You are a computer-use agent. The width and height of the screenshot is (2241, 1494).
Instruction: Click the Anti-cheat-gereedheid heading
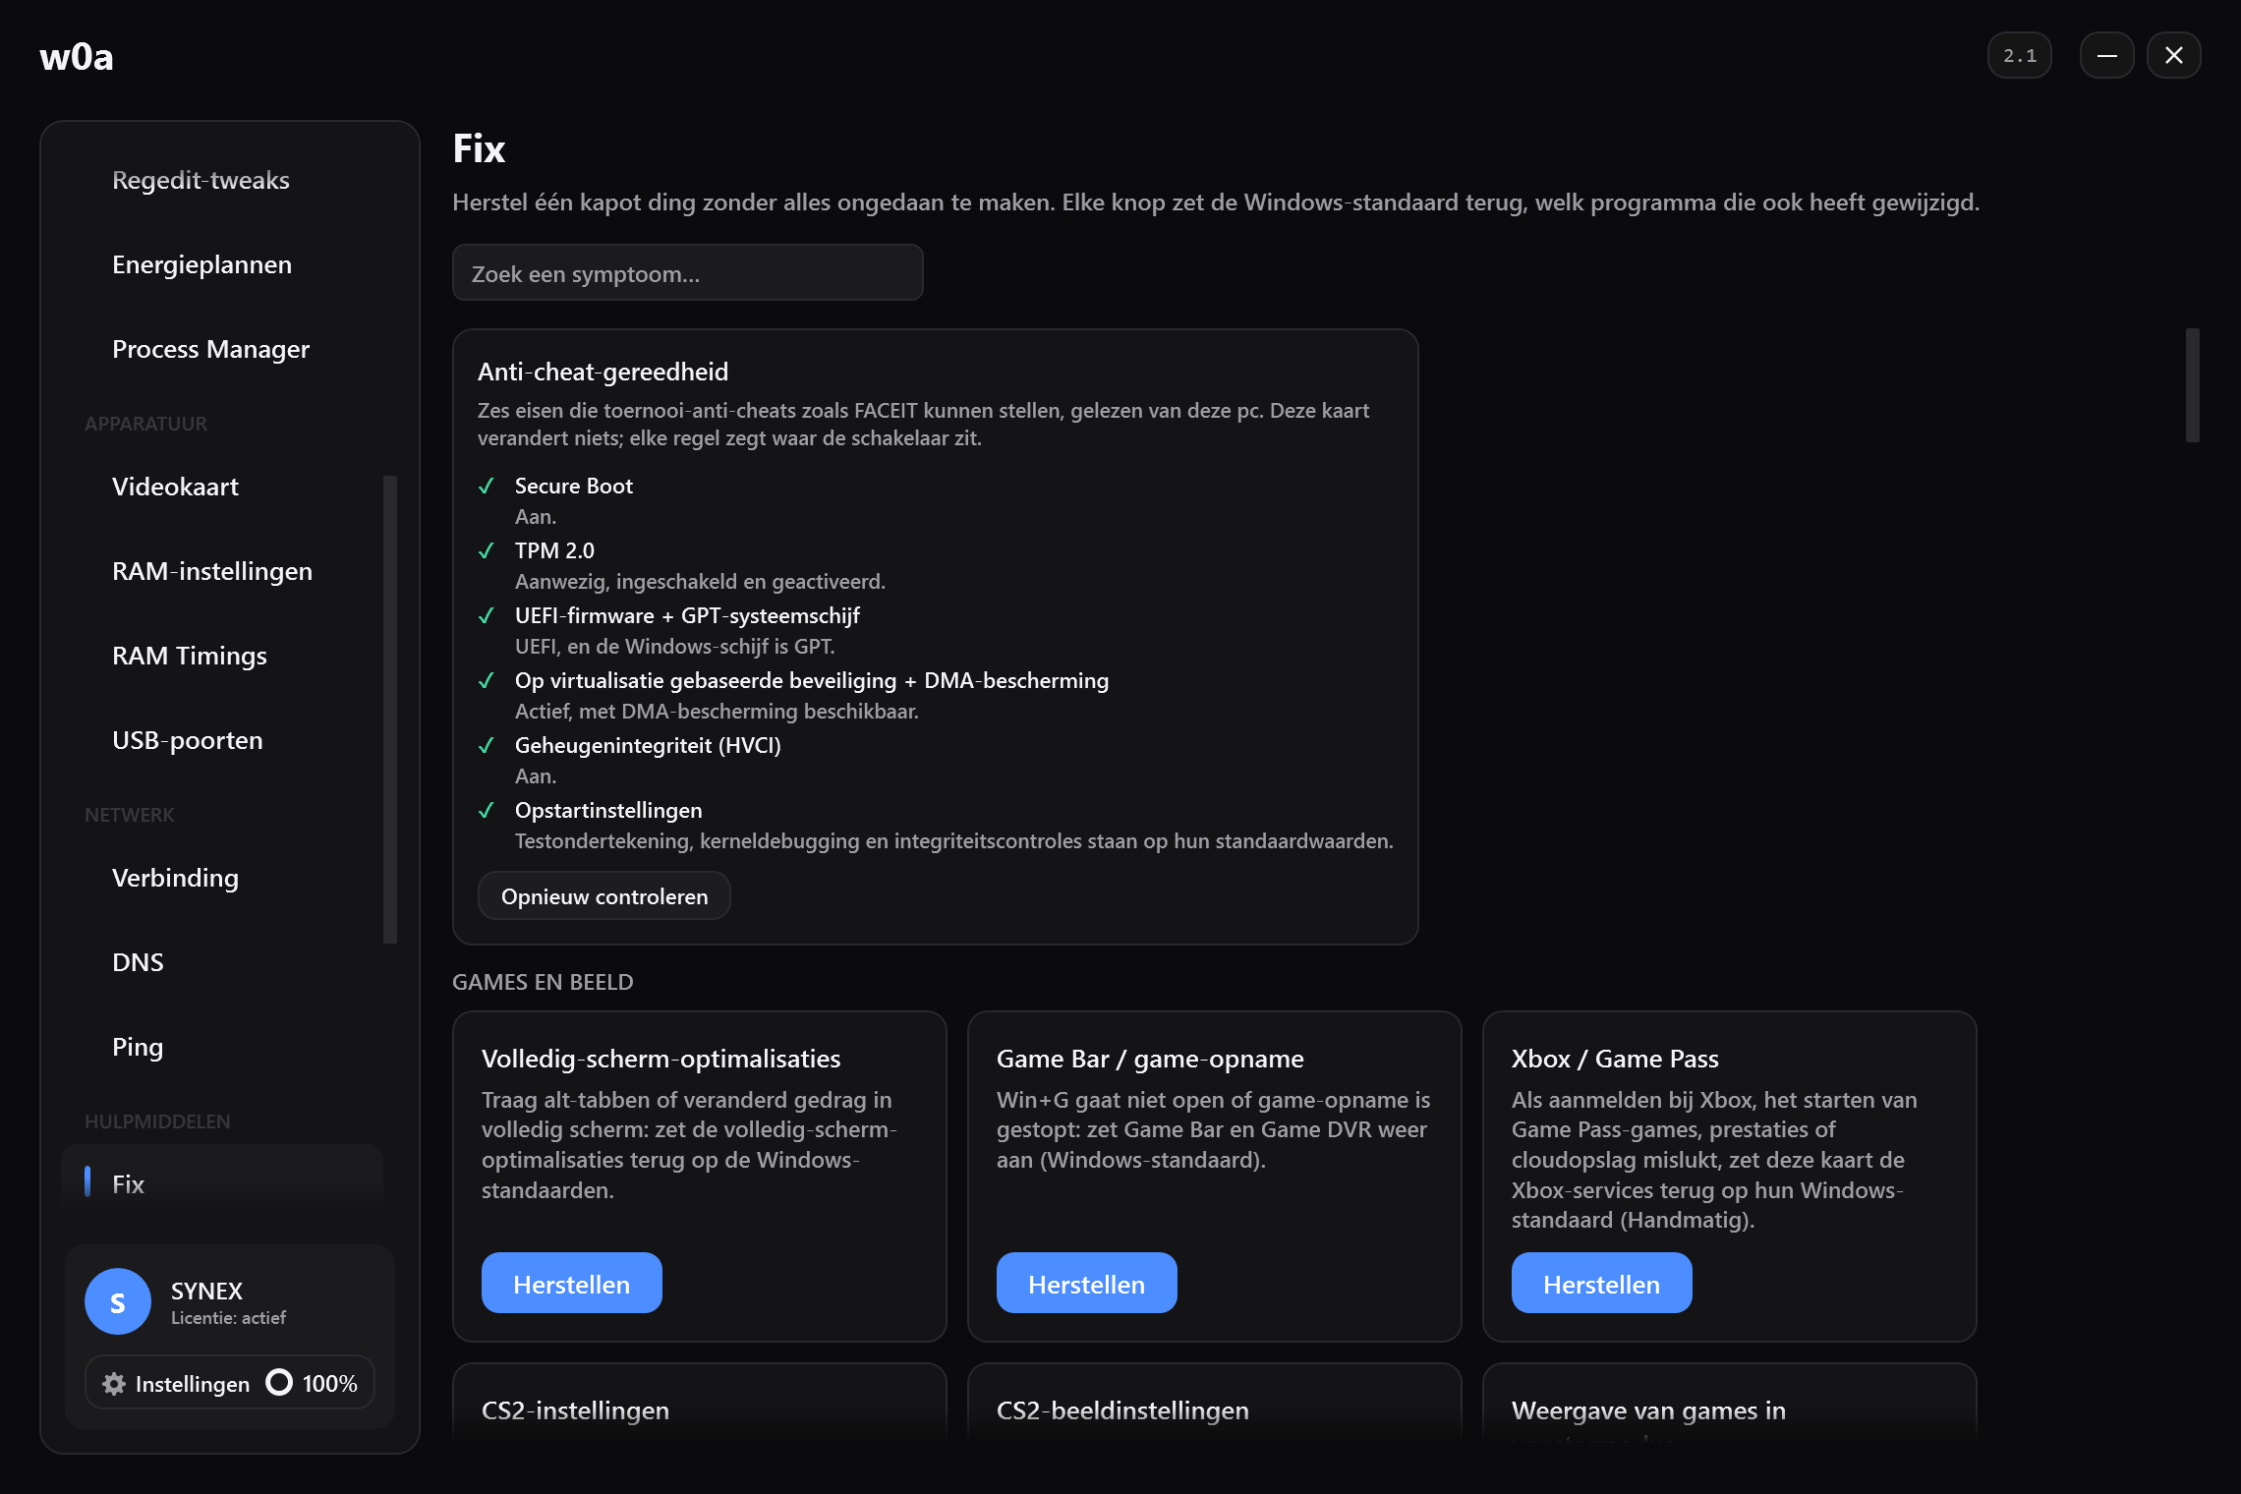coord(603,373)
